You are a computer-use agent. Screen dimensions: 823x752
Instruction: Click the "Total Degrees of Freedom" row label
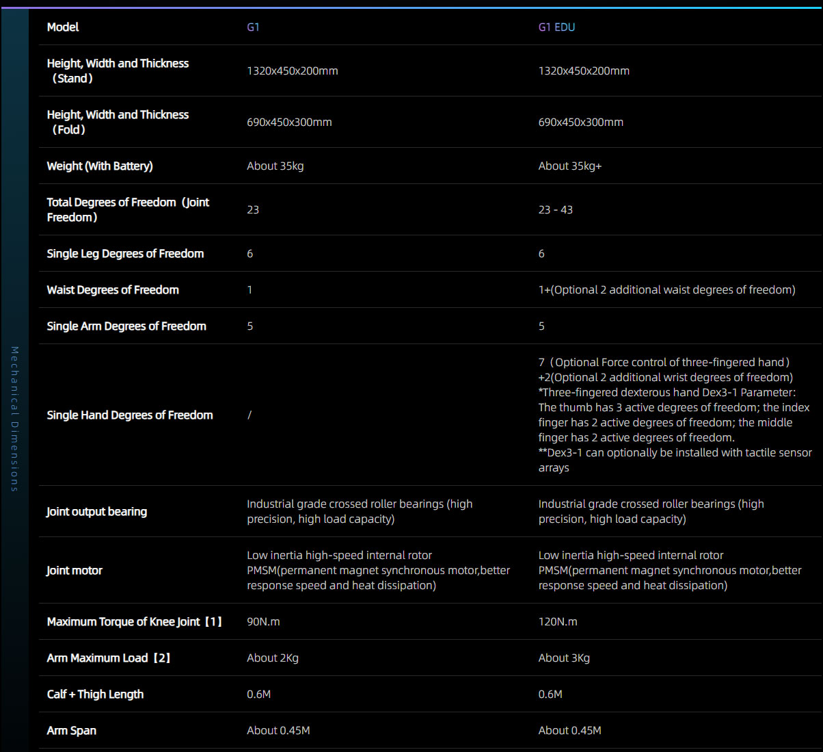coord(129,209)
